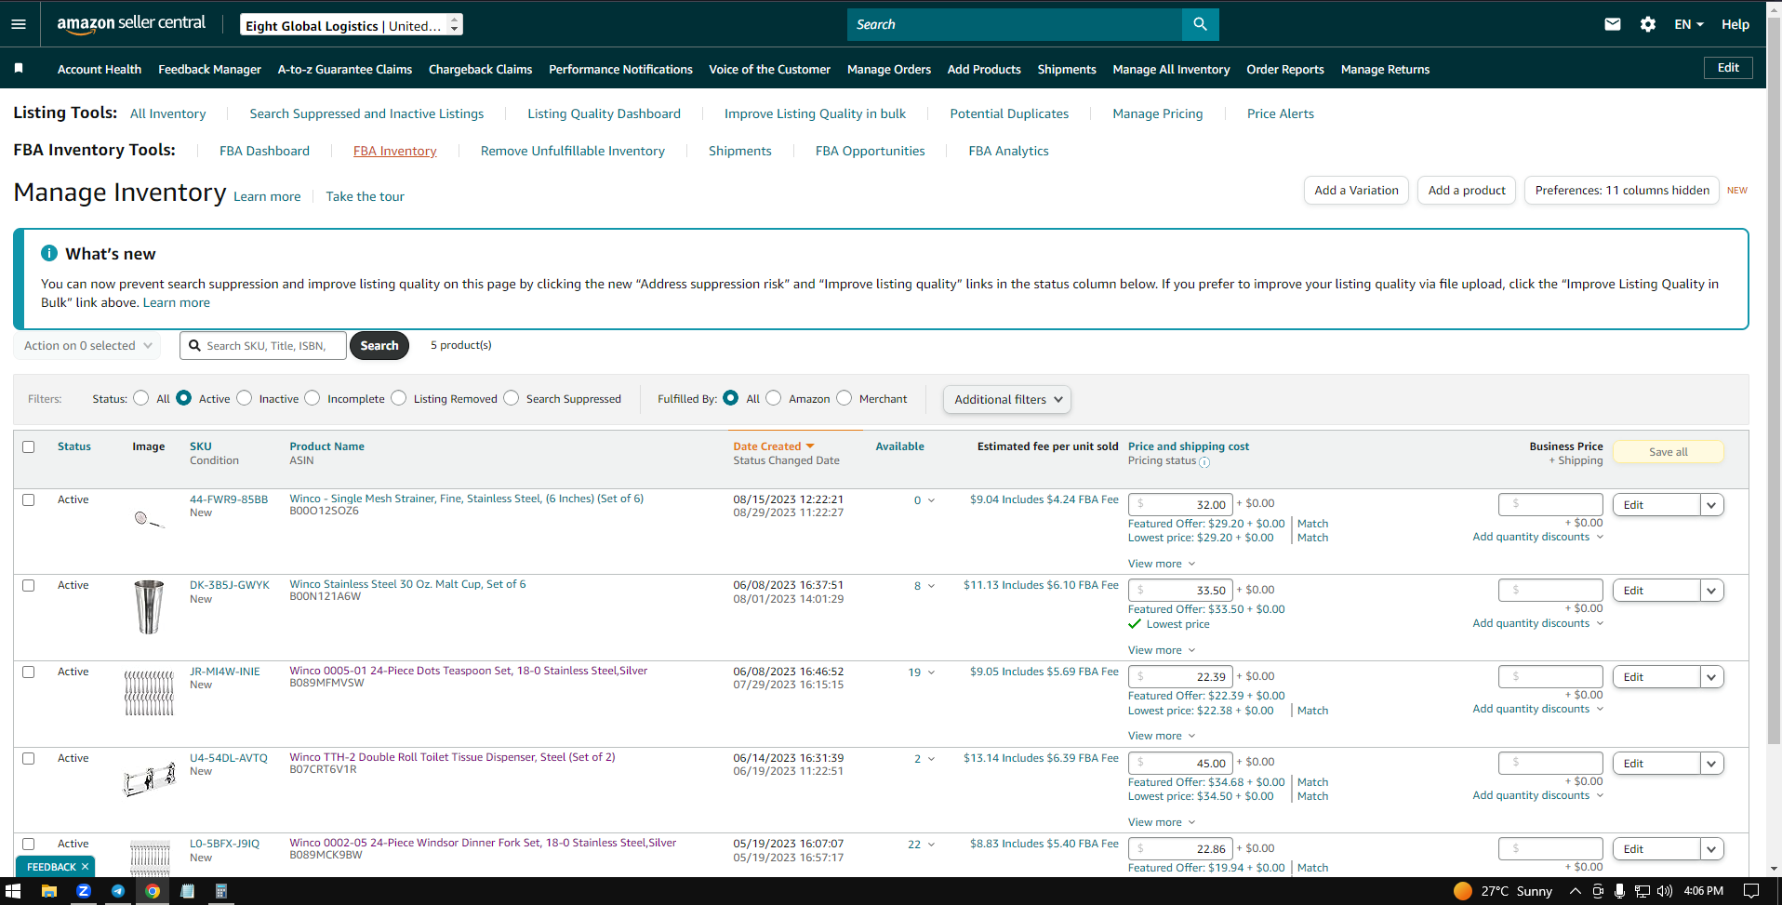Select the Incomplete status radio button
Viewport: 1782px width, 905px height.
313,398
